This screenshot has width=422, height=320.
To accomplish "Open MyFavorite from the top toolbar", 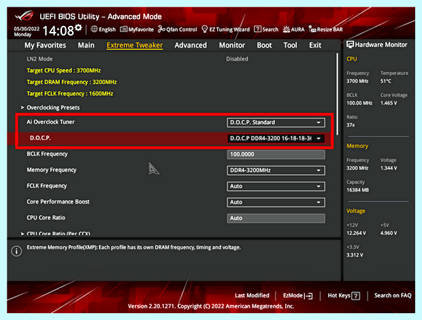I will (x=123, y=29).
